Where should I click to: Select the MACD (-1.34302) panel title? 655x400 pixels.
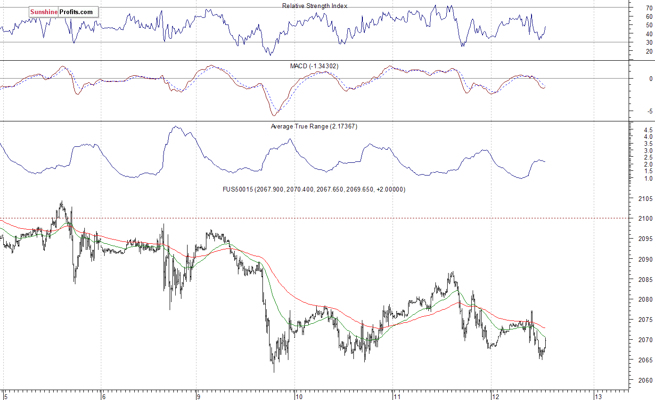click(x=314, y=66)
